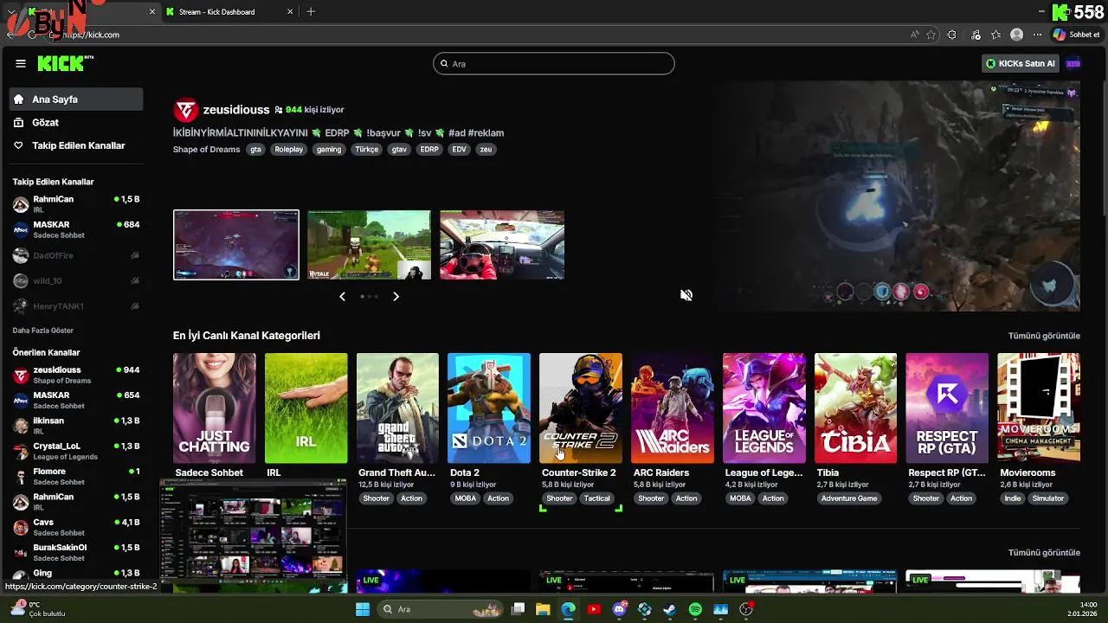Viewport: 1108px width, 623px height.
Task: Click the MOBA tag under Dota 2
Action: 465,498
